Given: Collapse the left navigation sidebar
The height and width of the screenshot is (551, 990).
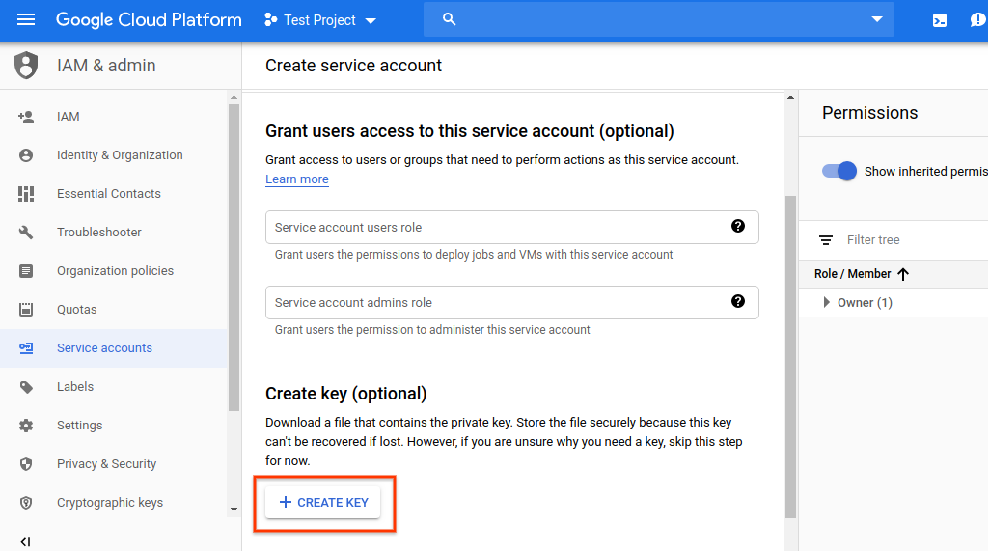Looking at the screenshot, I should 26,541.
